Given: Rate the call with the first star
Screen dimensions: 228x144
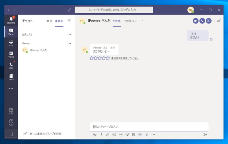Looking at the screenshot, I should 92,58.
